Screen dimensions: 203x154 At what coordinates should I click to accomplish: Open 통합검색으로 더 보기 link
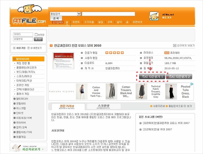click(x=180, y=106)
